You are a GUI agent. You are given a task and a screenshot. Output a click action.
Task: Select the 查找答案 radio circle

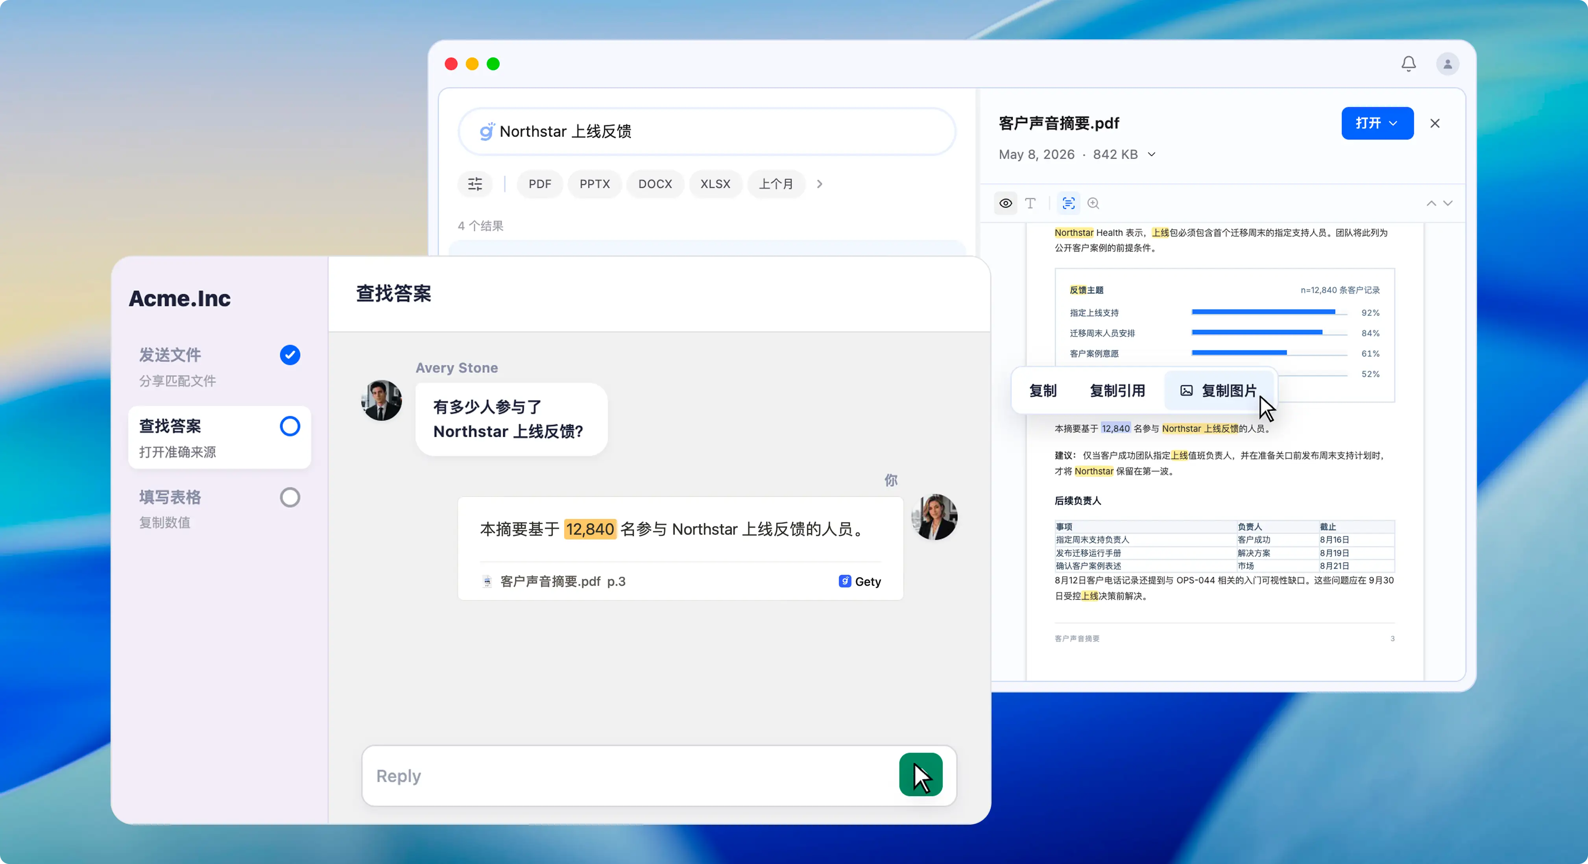click(290, 426)
